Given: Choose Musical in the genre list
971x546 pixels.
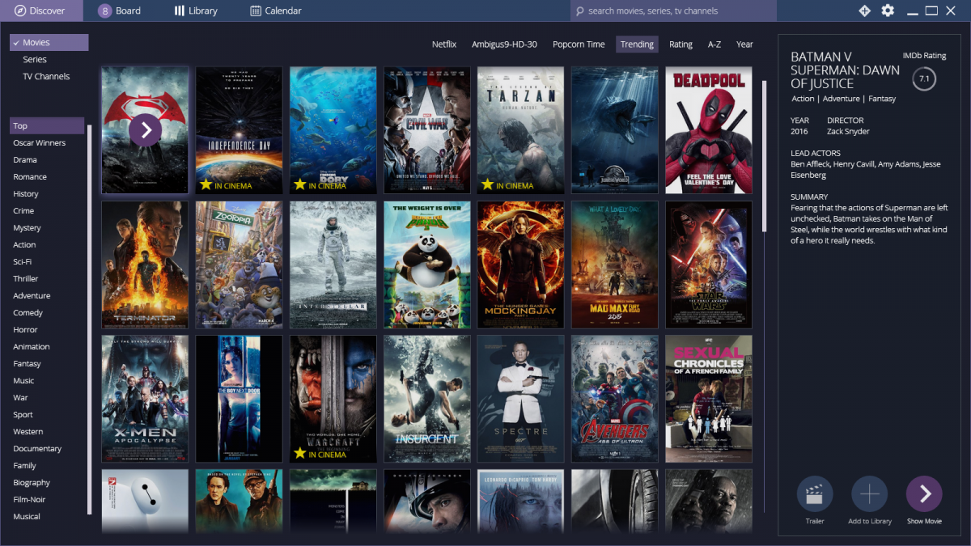Looking at the screenshot, I should pos(27,516).
